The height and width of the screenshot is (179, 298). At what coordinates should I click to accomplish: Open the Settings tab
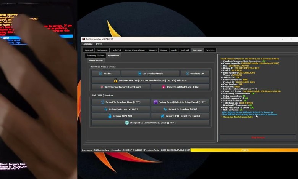[x=210, y=50]
